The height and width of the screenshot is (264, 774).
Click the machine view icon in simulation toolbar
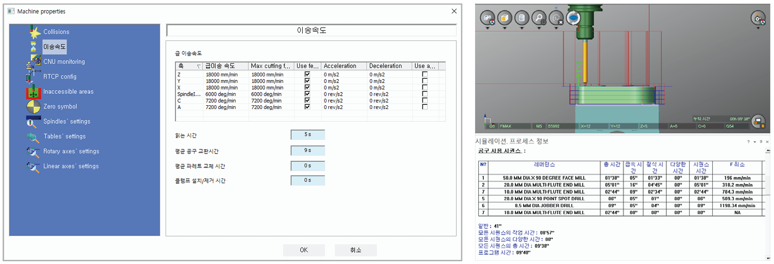click(487, 18)
